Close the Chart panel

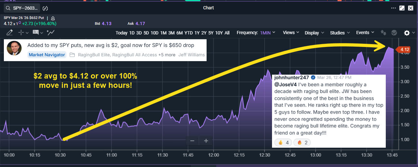(411, 8)
